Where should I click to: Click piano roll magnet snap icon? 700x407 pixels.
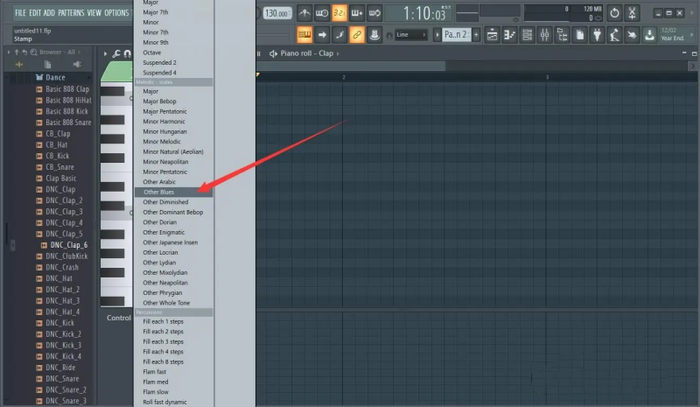pyautogui.click(x=128, y=53)
